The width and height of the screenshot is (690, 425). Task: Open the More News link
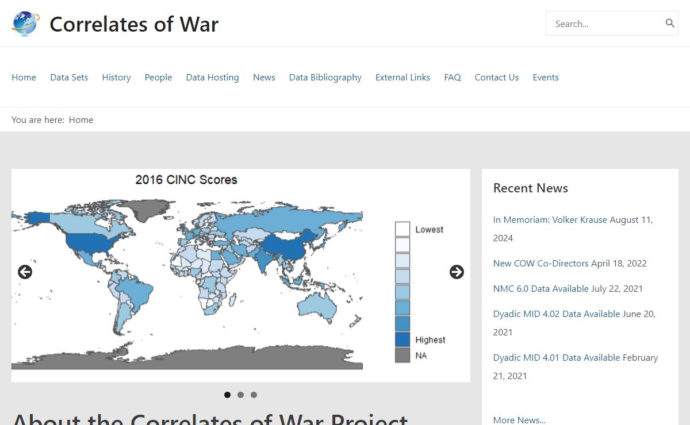tap(519, 420)
